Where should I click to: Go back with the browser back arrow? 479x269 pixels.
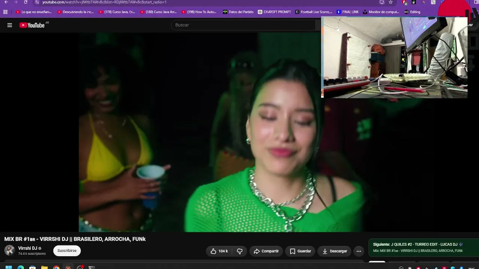(6, 2)
